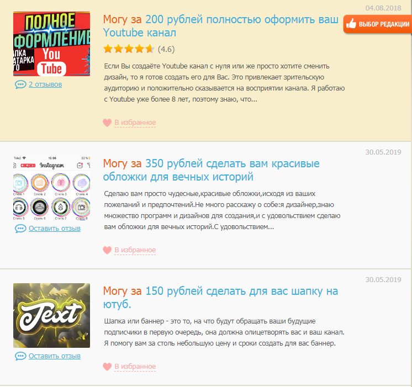Click the five-star rating of the Youtube listing
Screen dimensions: 412x387
pos(129,49)
